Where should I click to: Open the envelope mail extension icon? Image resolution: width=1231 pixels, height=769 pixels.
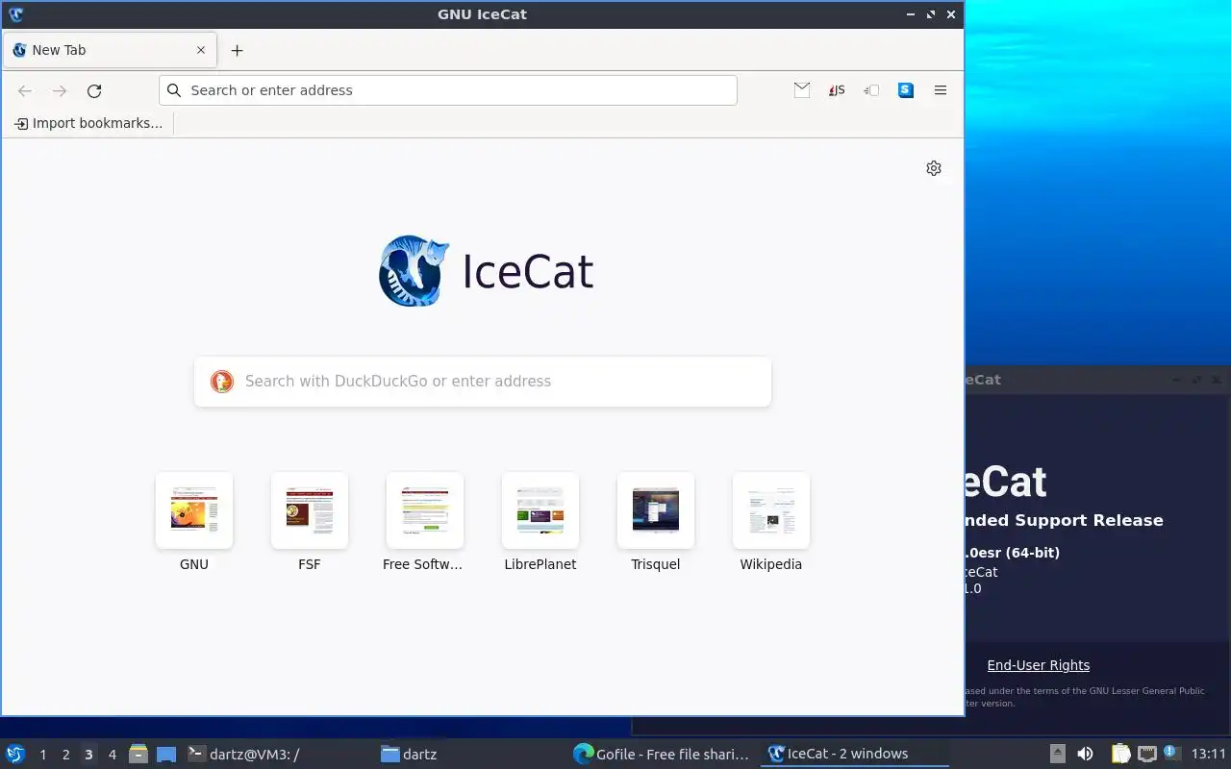pos(802,90)
